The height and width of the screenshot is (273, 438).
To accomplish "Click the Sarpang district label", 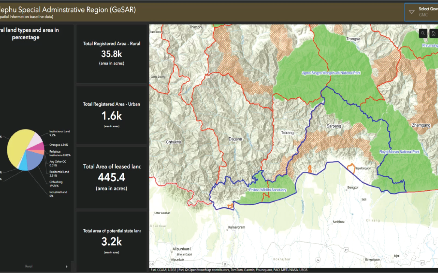I will [334, 126].
